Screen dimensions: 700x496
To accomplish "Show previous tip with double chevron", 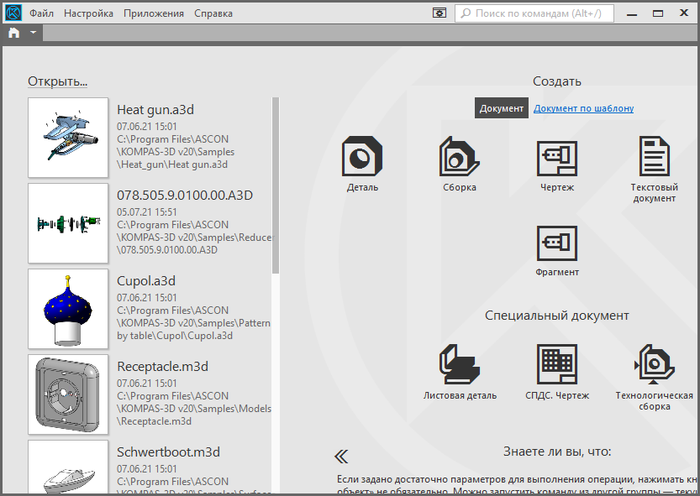I will pyautogui.click(x=341, y=457).
